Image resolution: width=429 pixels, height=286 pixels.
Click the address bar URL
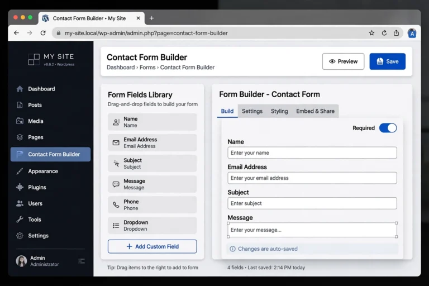point(146,33)
